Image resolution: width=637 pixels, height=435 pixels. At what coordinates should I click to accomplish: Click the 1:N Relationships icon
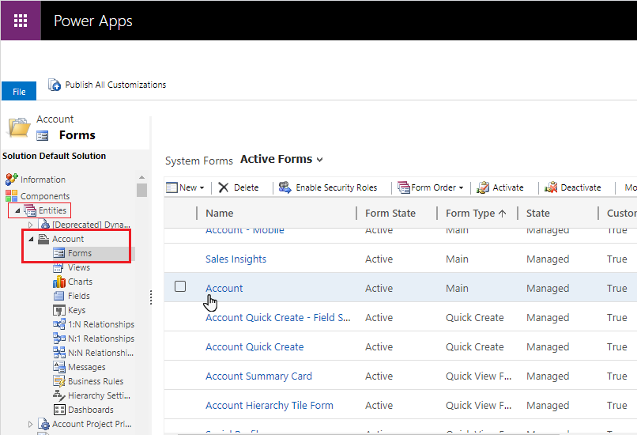click(59, 324)
